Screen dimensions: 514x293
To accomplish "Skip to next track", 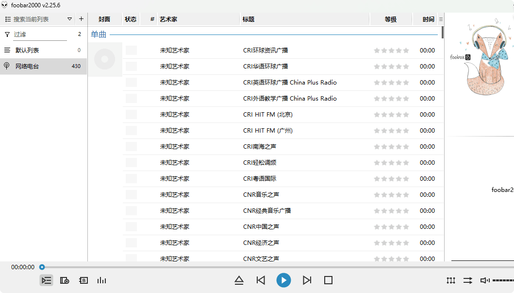I will click(x=307, y=280).
